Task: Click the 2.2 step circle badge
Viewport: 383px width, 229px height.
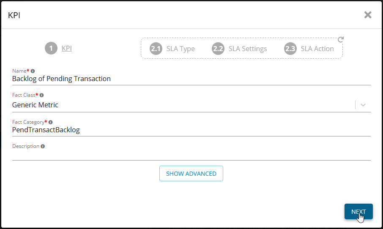Action: coord(218,49)
